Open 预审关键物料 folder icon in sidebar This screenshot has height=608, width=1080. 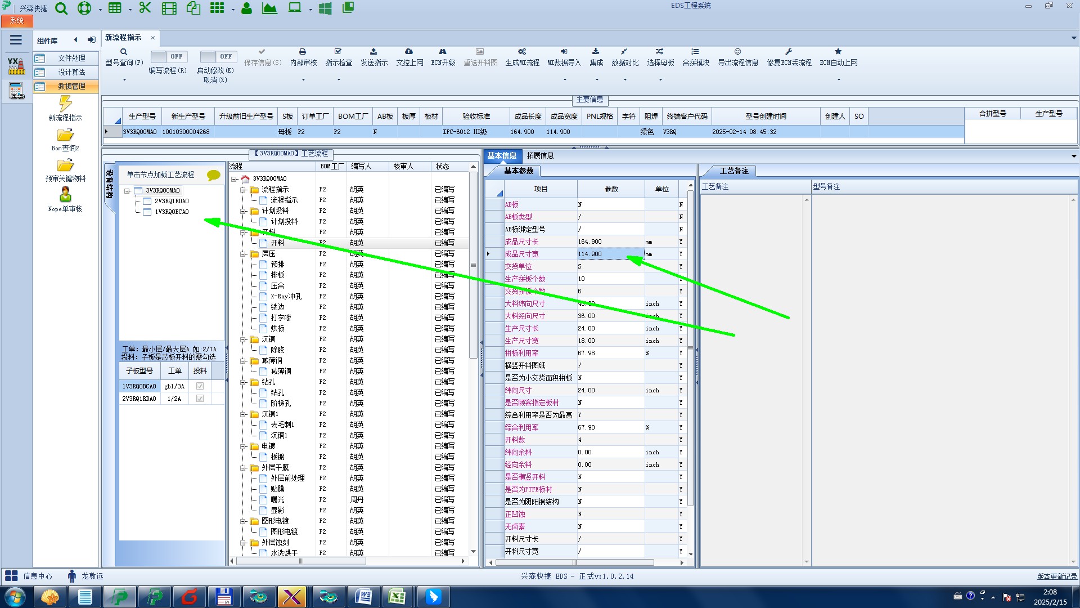click(x=65, y=166)
